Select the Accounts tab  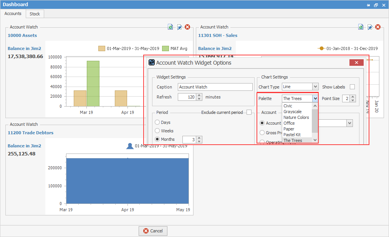(x=13, y=13)
